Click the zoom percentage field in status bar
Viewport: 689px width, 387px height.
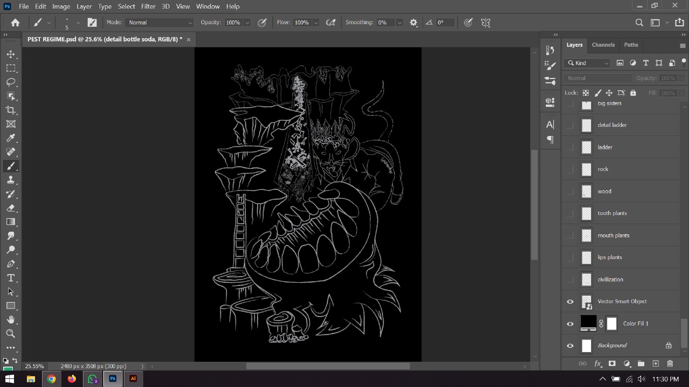[x=34, y=366]
